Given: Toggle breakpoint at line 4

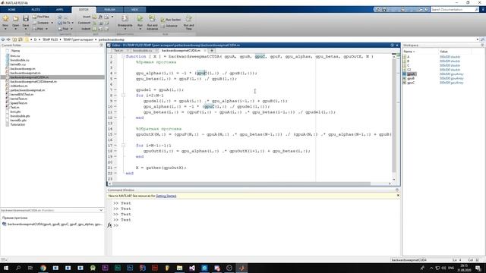Looking at the screenshot, I should [115, 74].
